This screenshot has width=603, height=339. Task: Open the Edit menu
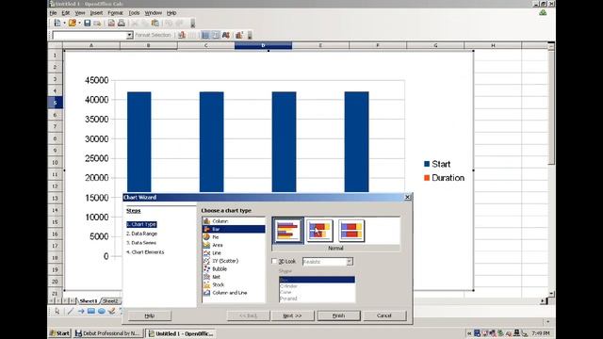[66, 13]
